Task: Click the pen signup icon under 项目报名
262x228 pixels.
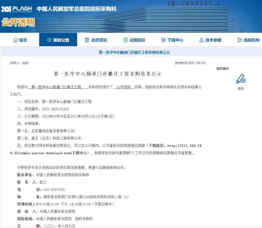Action: [241, 79]
